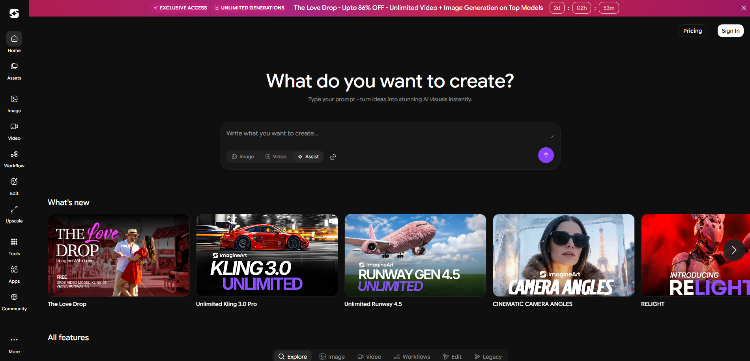Open the Pricing page
750x361 pixels.
[x=692, y=31]
